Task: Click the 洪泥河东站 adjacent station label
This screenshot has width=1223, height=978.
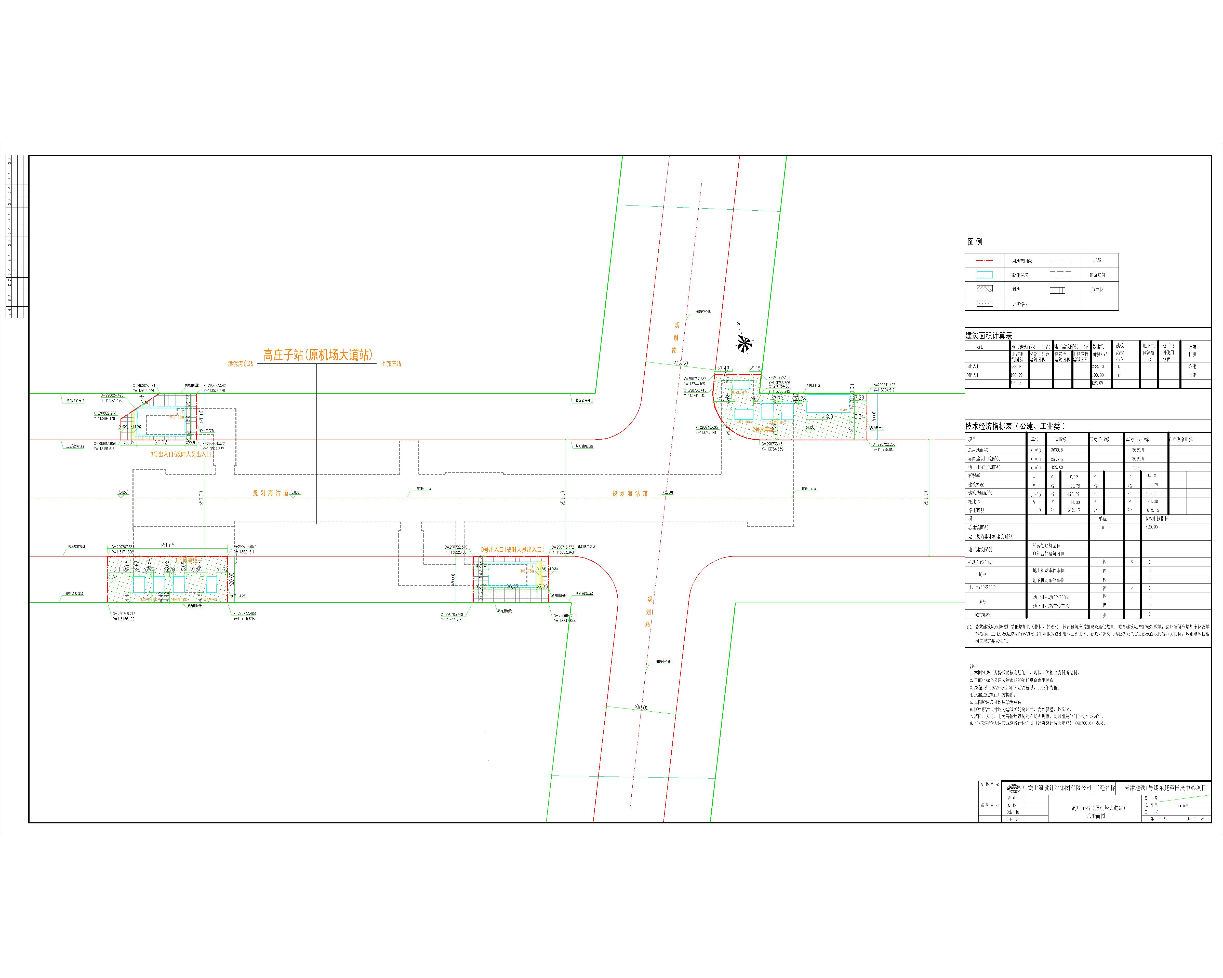Action: pos(241,363)
